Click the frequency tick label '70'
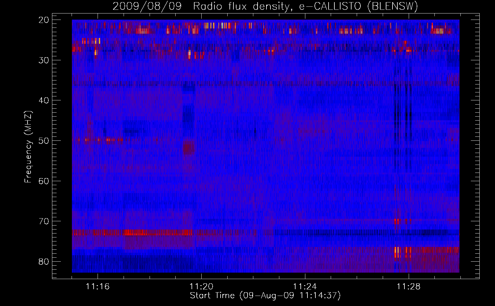Image resolution: width=495 pixels, height=306 pixels. [x=44, y=221]
